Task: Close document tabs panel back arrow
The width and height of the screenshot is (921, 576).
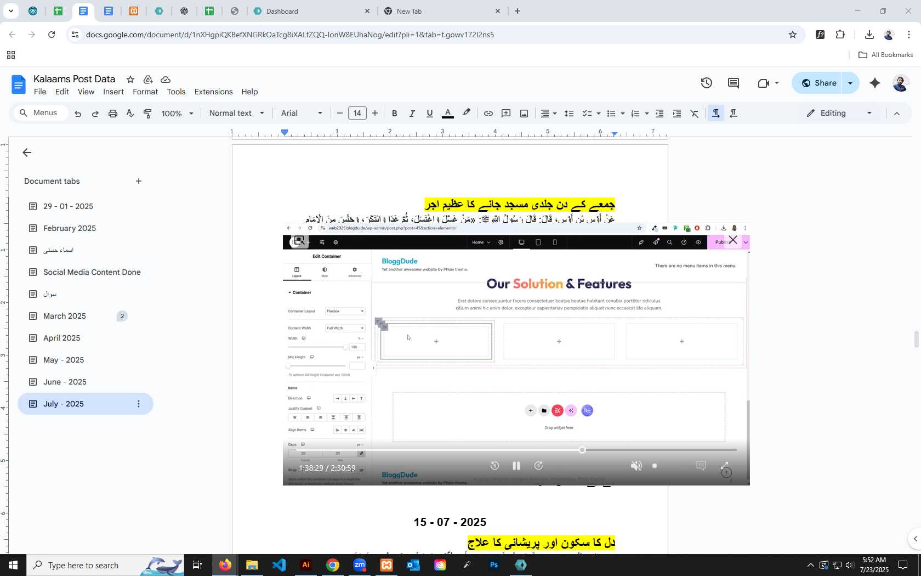Action: pyautogui.click(x=27, y=153)
